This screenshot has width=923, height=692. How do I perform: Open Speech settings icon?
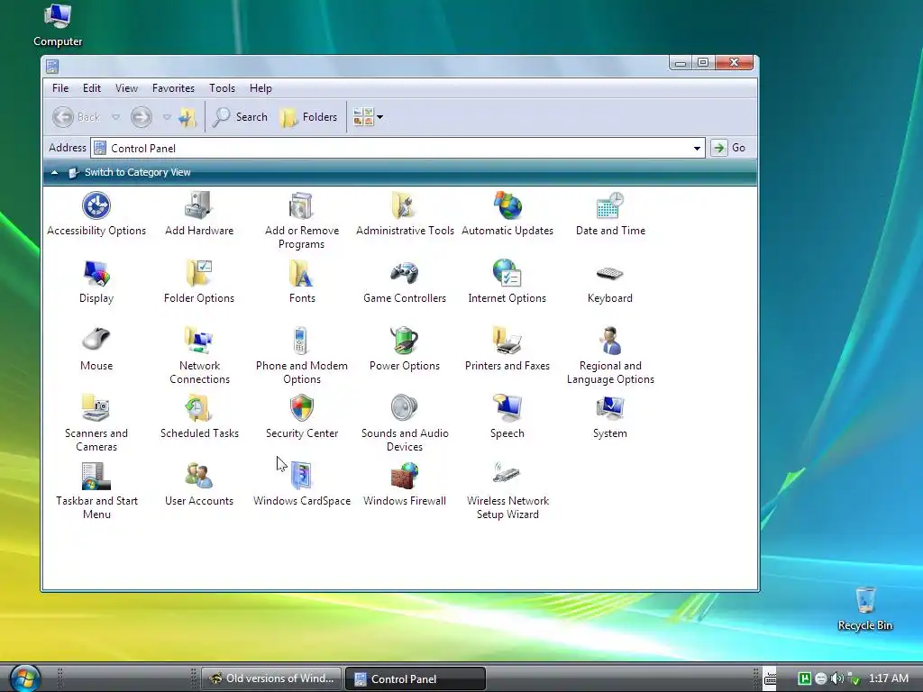507,417
